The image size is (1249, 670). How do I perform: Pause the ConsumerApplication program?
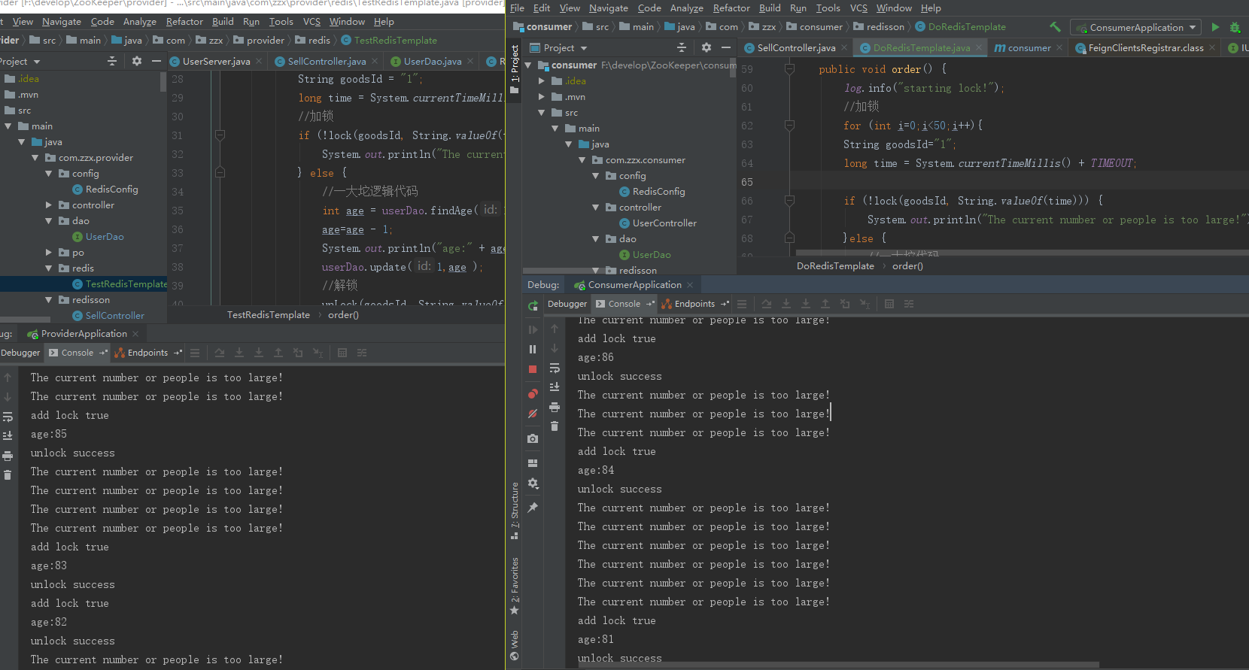point(533,349)
